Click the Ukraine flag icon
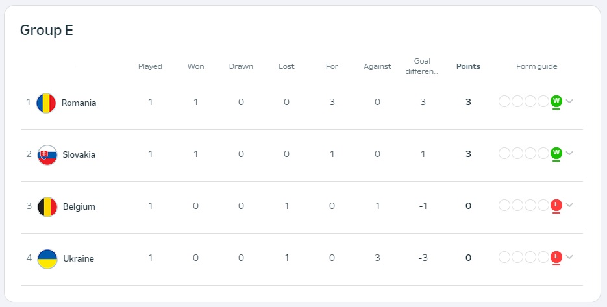 47,258
